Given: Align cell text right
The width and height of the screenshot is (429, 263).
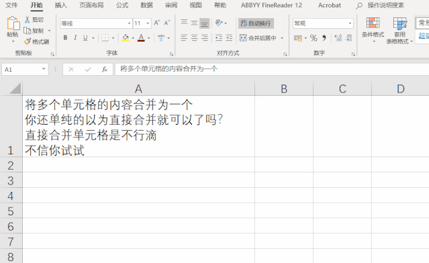Looking at the screenshot, I should 204,38.
